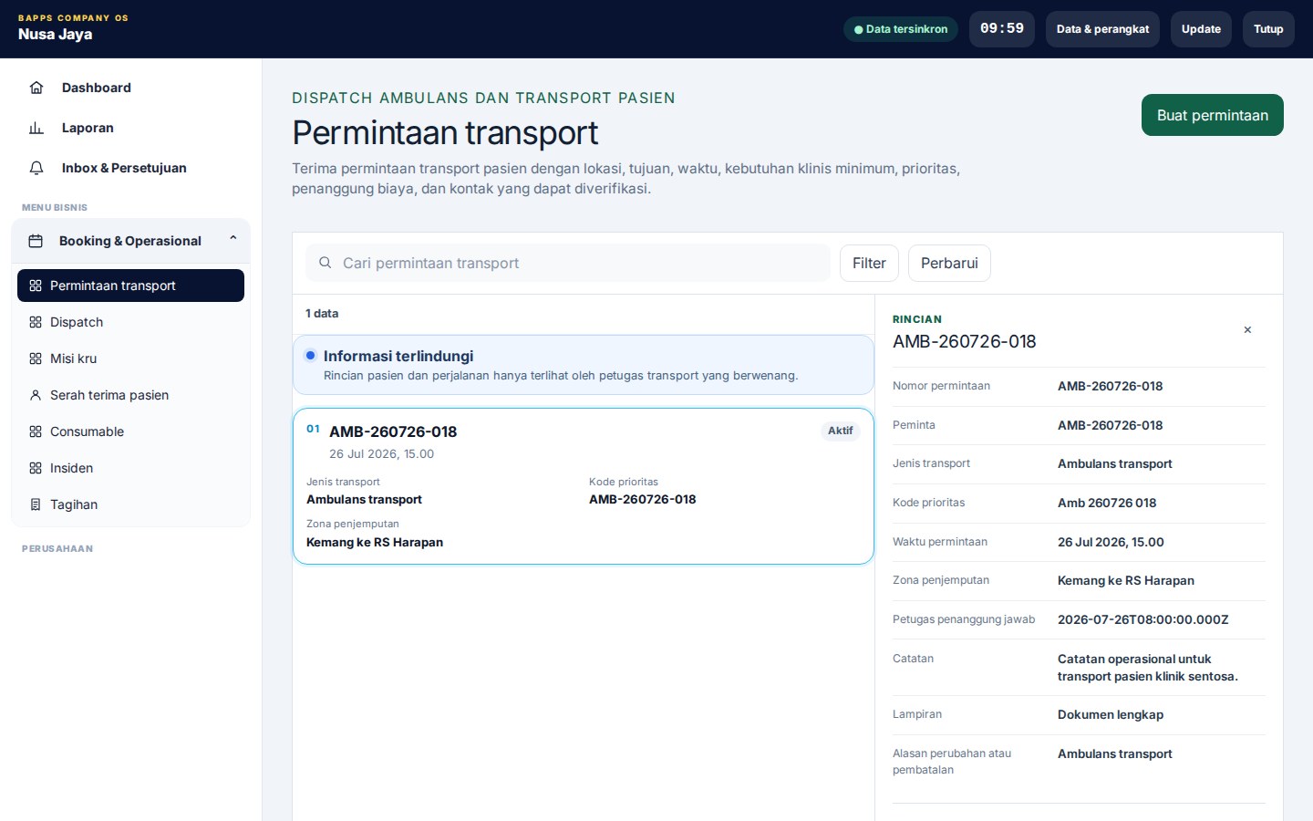Click the blue dot in Informasi terlindungi notice

(x=311, y=356)
